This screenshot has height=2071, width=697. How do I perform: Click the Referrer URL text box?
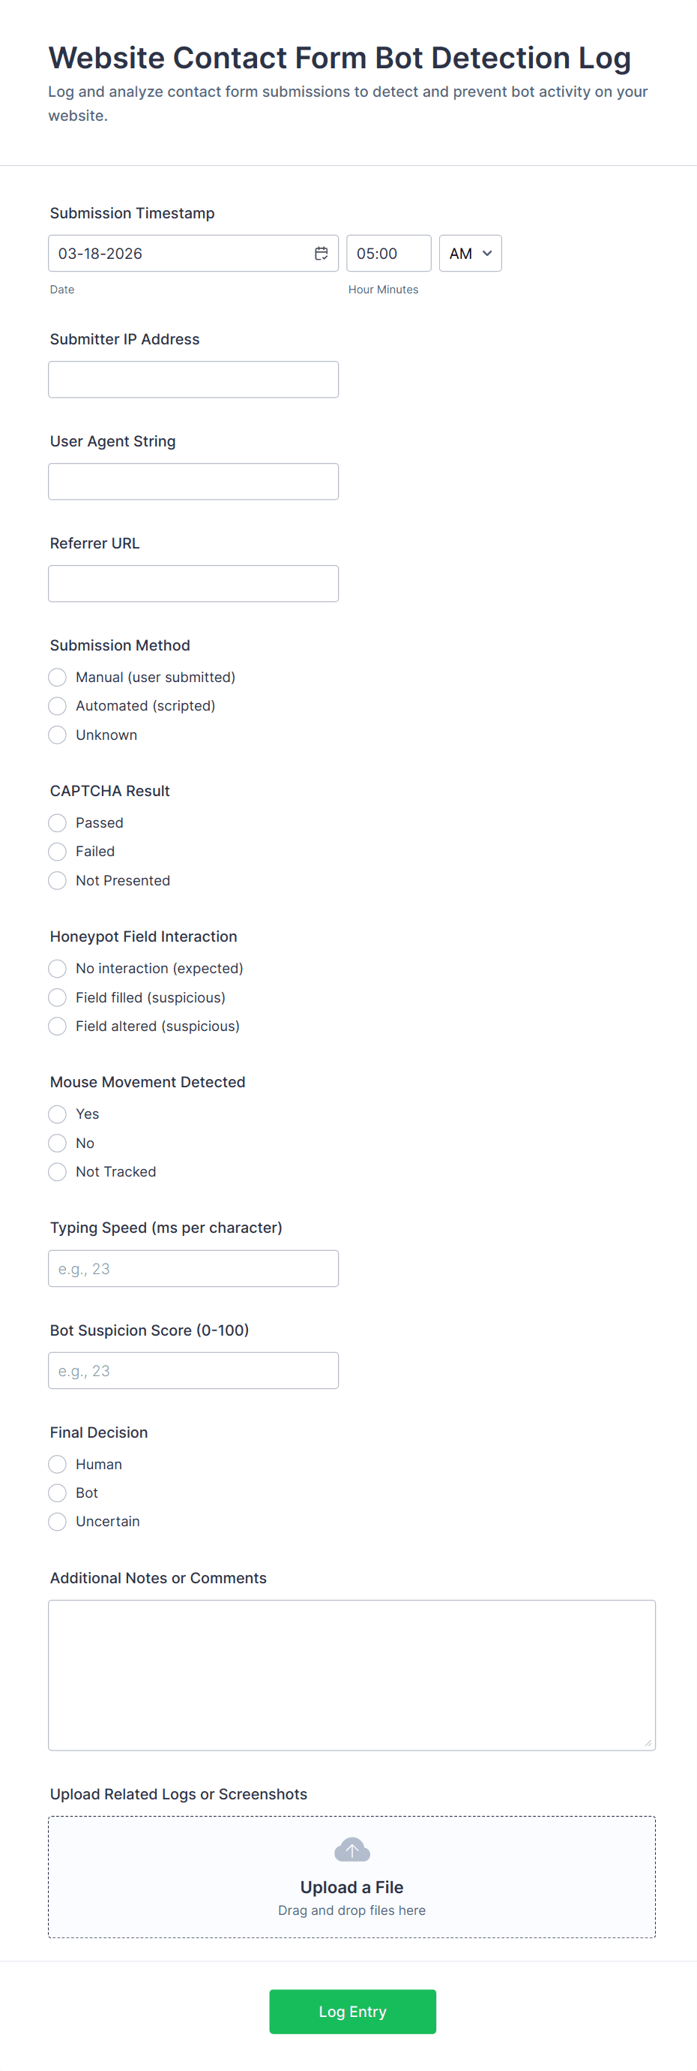pos(193,584)
